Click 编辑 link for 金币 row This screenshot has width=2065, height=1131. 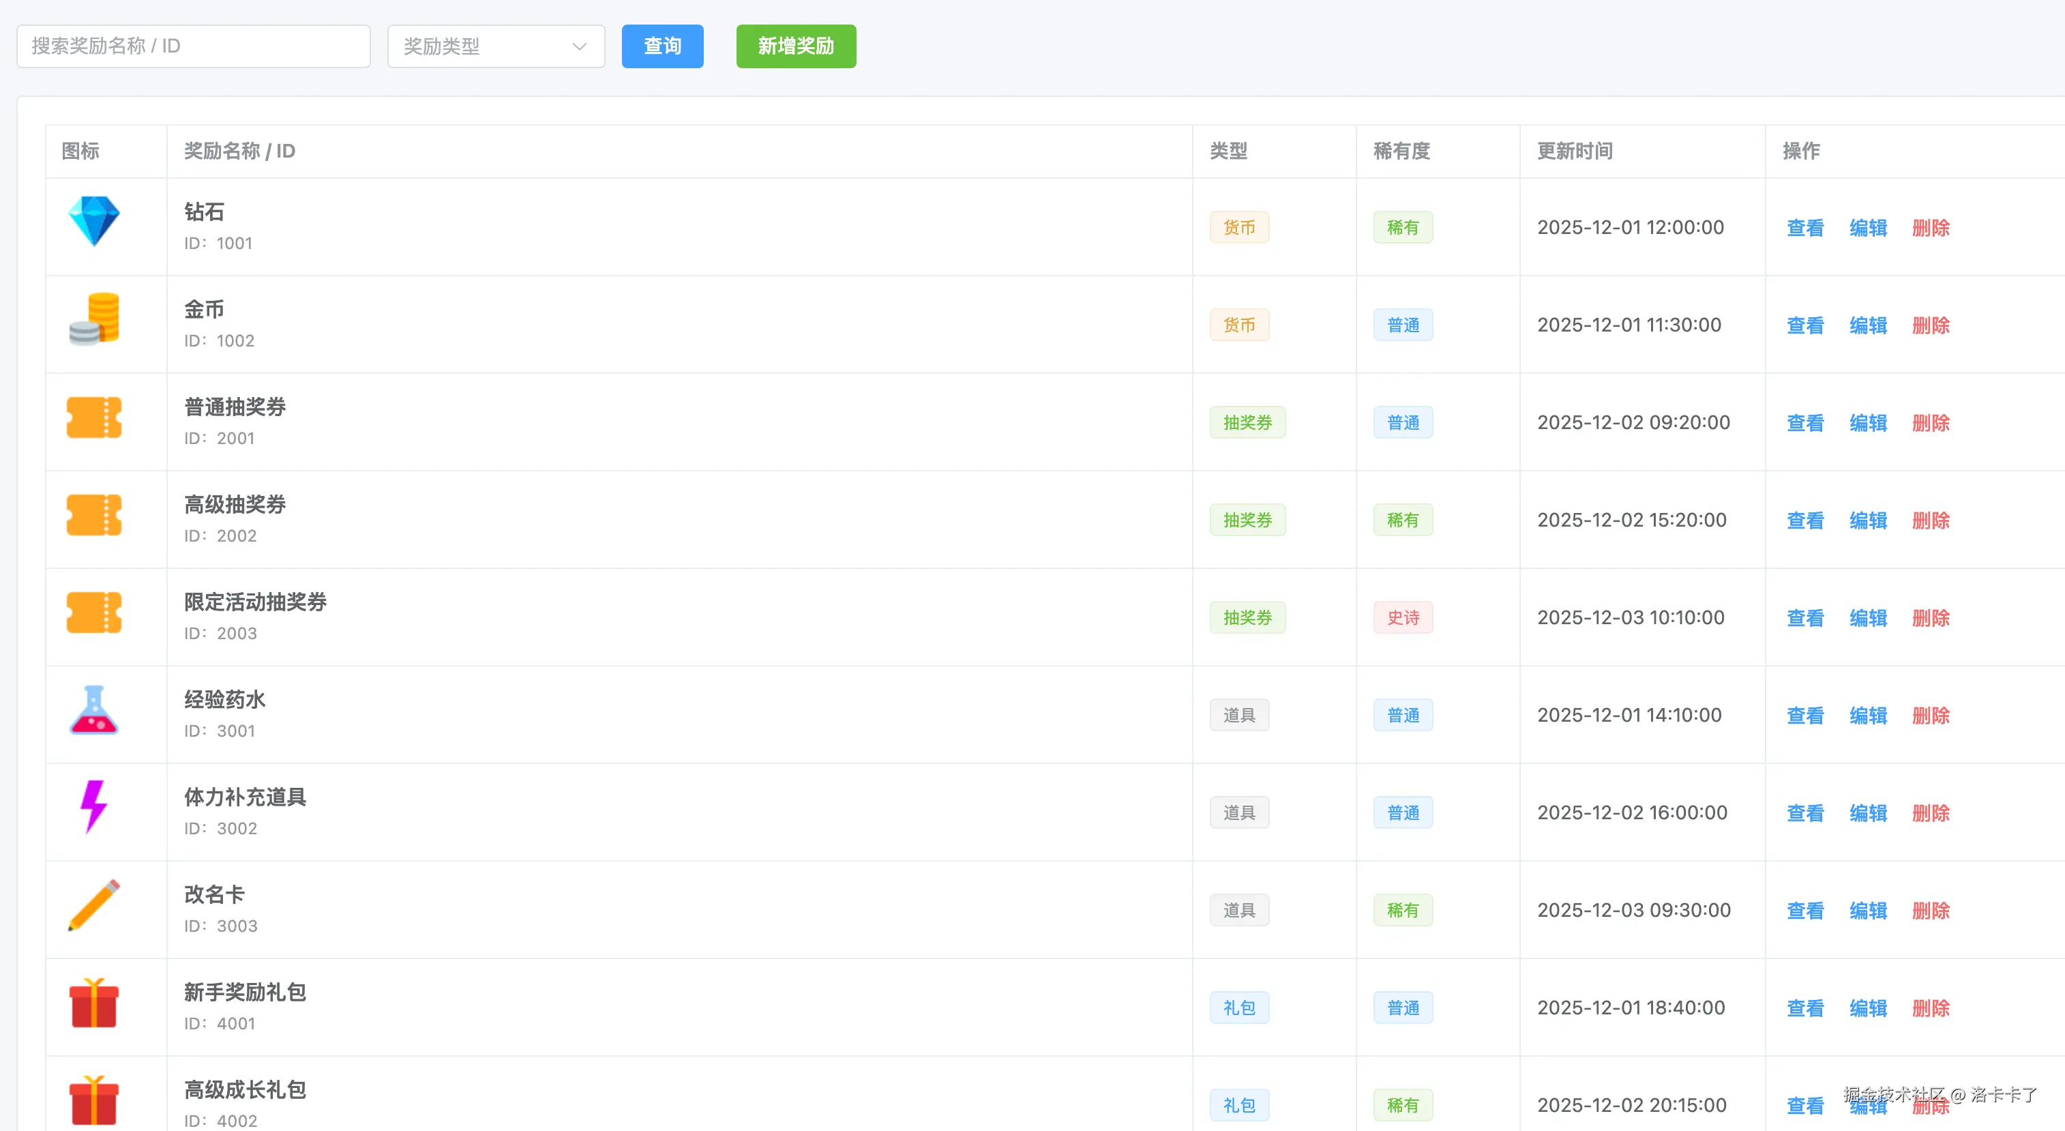tap(1868, 325)
